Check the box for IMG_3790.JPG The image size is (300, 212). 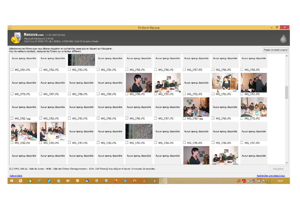point(127,94)
